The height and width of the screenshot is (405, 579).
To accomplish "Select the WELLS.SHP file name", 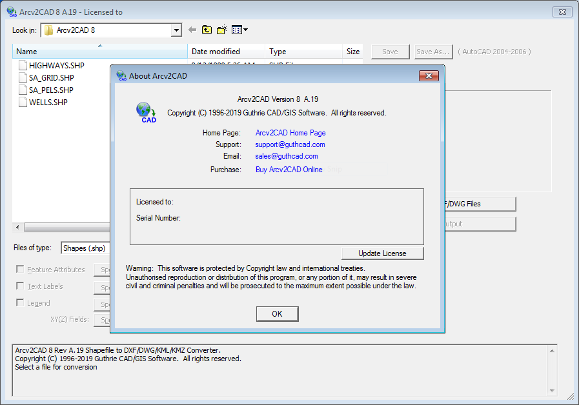I will pos(48,102).
